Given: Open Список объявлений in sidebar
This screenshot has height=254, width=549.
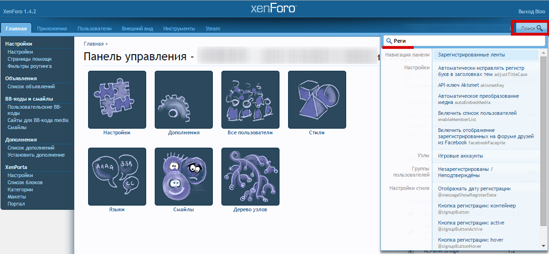Looking at the screenshot, I should point(31,86).
